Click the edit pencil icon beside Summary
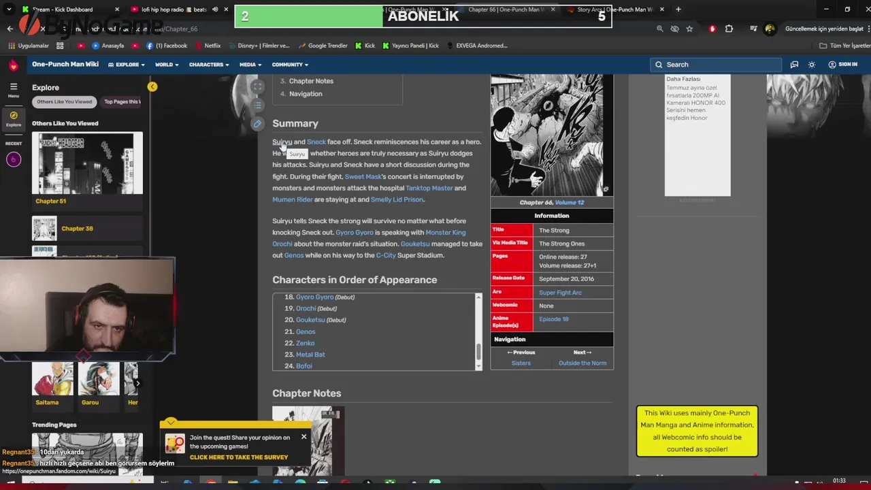Image resolution: width=871 pixels, height=490 pixels. click(257, 124)
